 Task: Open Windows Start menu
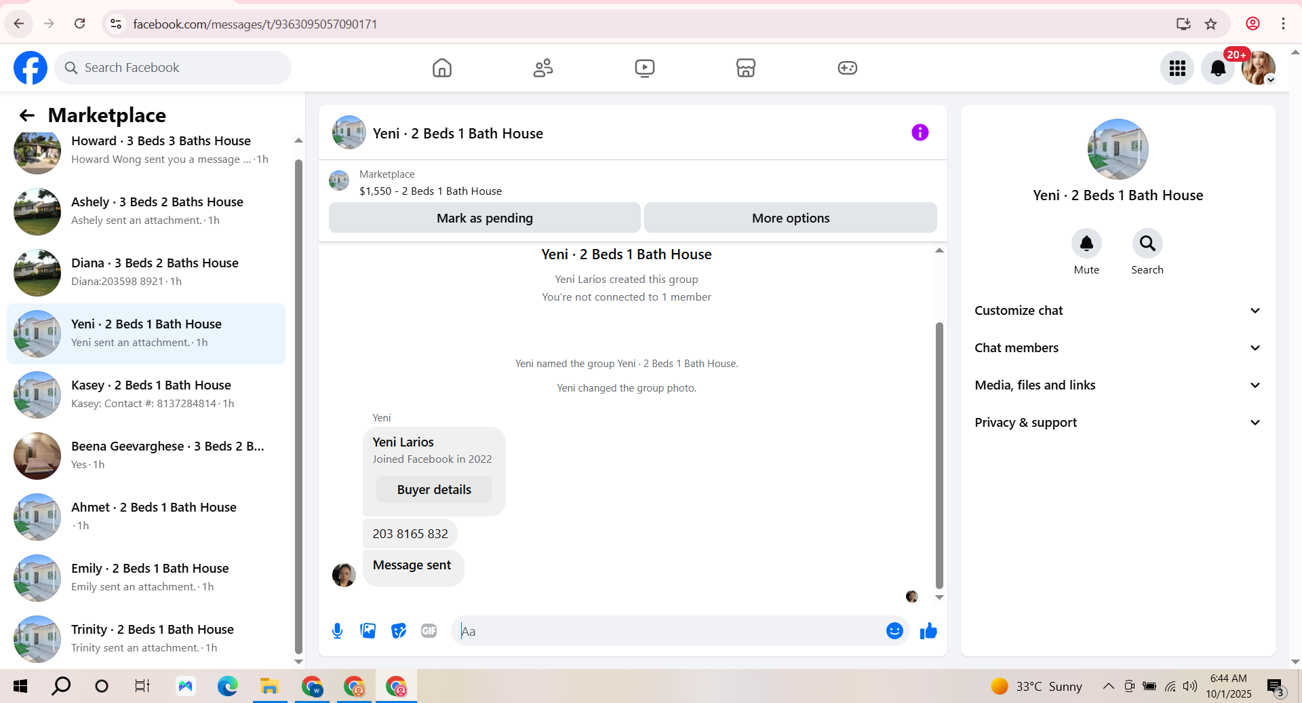20,686
